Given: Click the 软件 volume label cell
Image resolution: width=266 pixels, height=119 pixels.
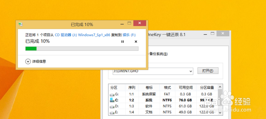Looking at the screenshot, I should tap(149, 106).
